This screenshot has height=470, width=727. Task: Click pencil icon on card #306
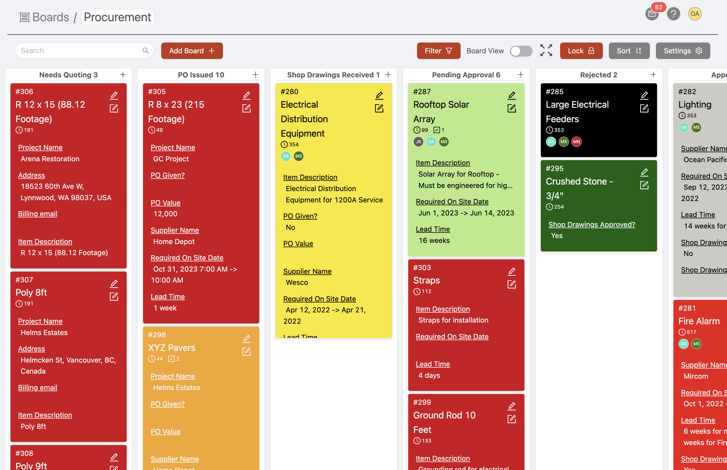click(x=114, y=96)
